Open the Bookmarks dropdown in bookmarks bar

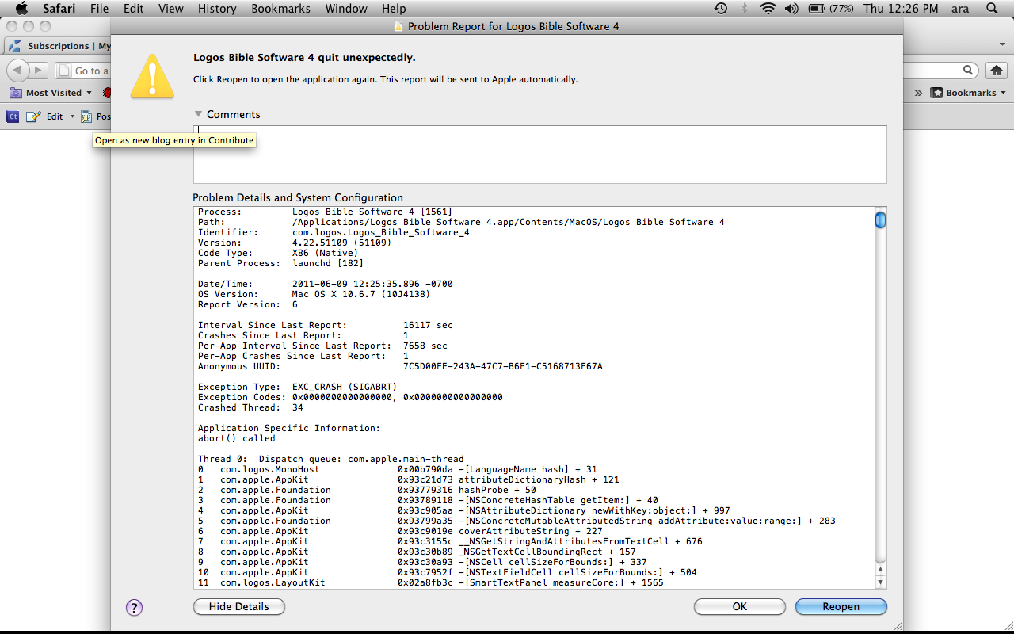[968, 93]
